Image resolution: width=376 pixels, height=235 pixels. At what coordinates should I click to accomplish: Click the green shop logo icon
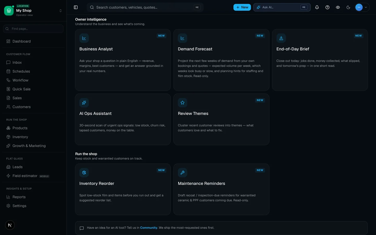pyautogui.click(x=9, y=11)
